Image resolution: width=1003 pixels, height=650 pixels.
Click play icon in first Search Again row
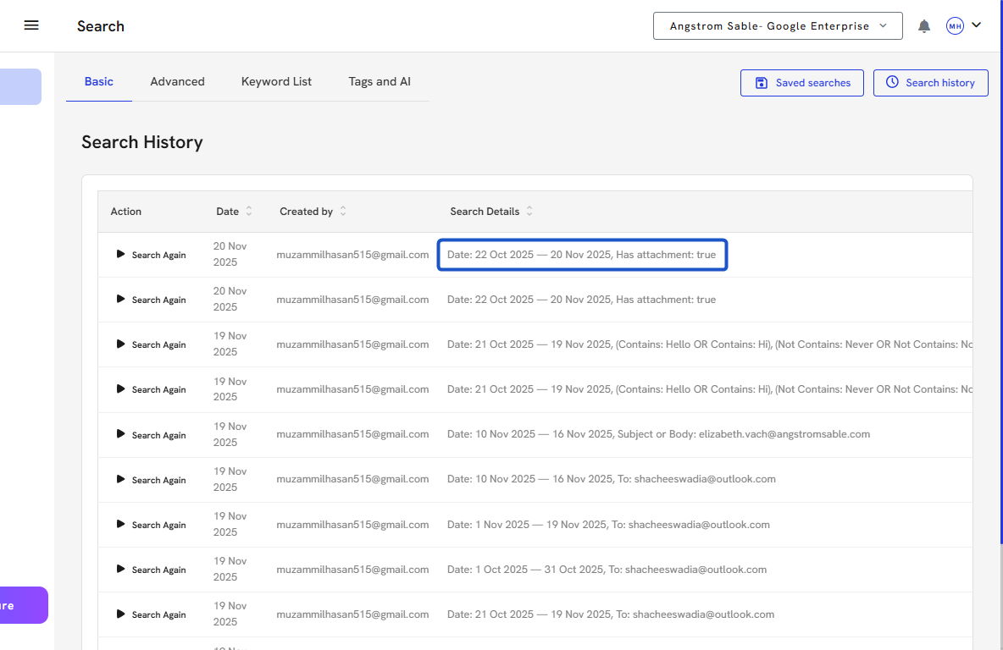(x=120, y=254)
